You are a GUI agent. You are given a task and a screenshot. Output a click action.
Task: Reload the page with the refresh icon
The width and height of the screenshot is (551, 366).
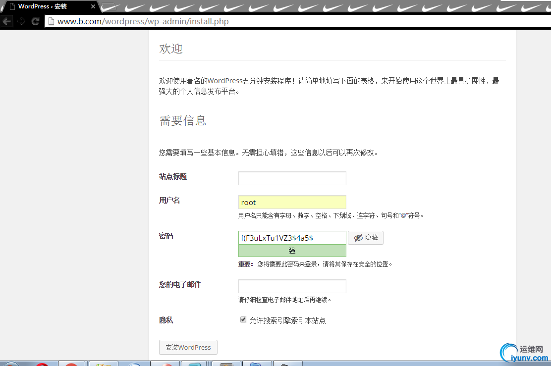(35, 21)
